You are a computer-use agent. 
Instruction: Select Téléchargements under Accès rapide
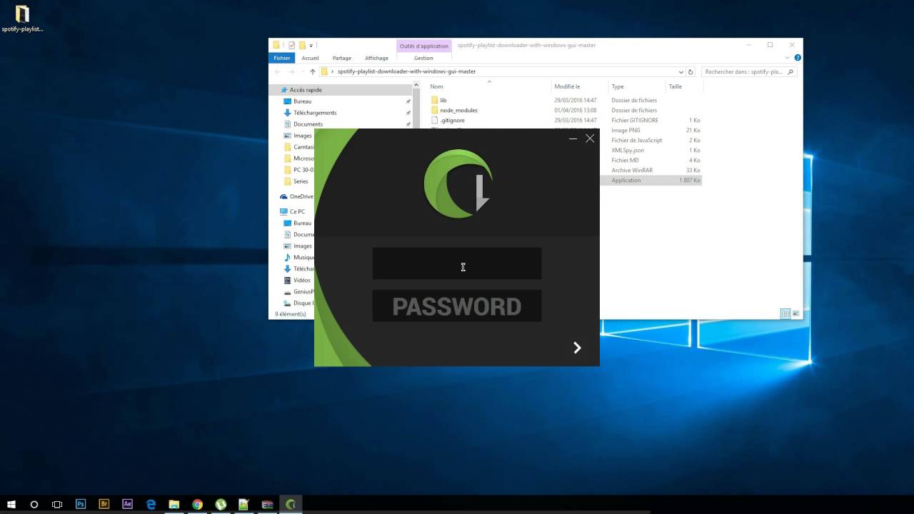pyautogui.click(x=315, y=113)
